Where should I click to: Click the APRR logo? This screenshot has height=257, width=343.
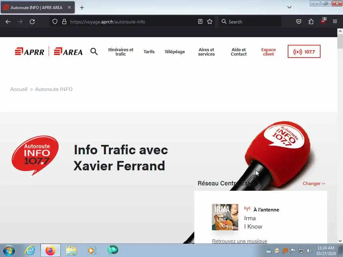tap(29, 52)
